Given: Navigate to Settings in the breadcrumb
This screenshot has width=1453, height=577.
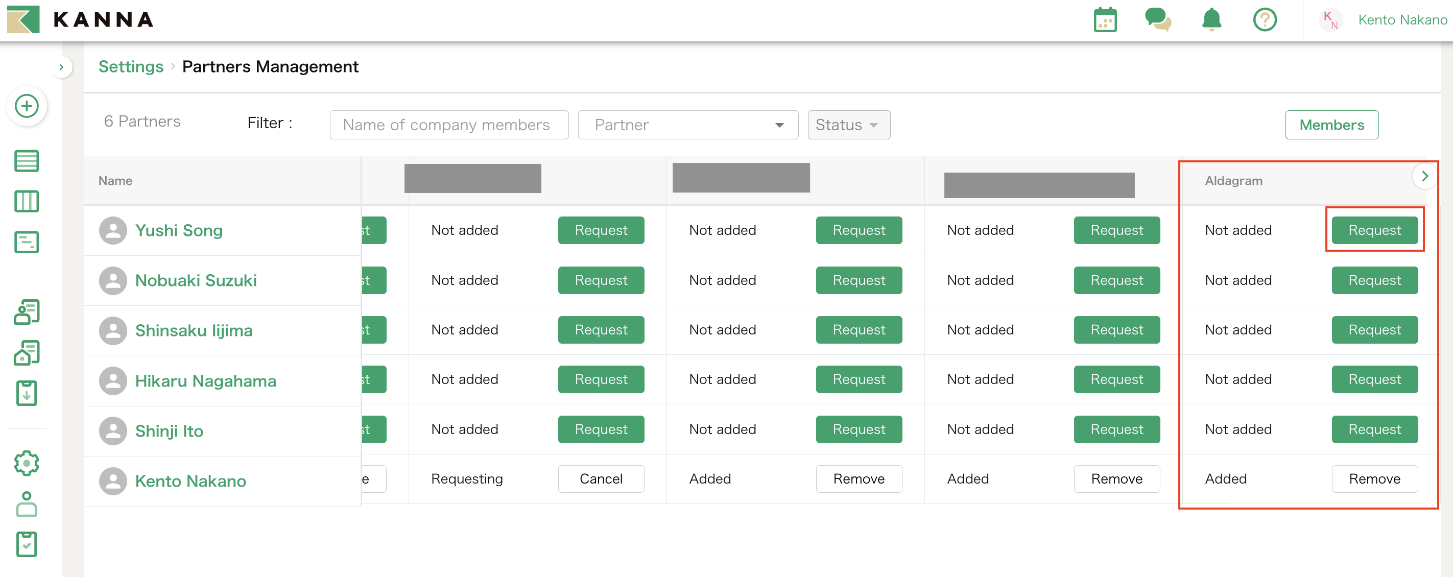Looking at the screenshot, I should (130, 66).
